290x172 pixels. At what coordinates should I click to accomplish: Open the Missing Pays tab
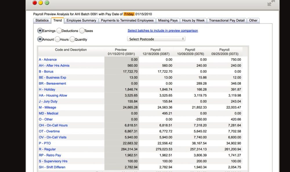coord(168,21)
